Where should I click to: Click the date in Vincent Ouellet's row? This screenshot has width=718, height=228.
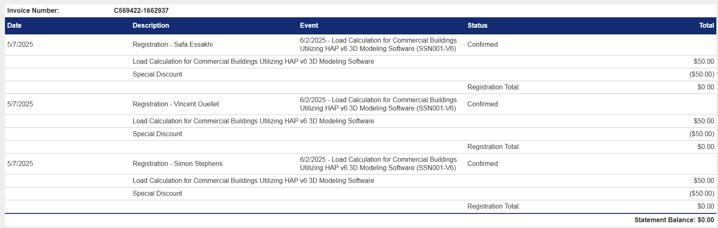[20, 104]
